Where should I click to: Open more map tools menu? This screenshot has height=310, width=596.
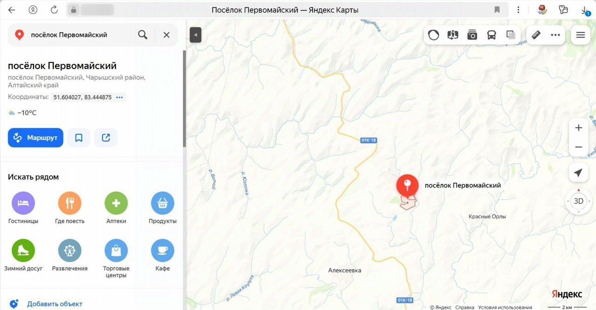click(x=555, y=35)
